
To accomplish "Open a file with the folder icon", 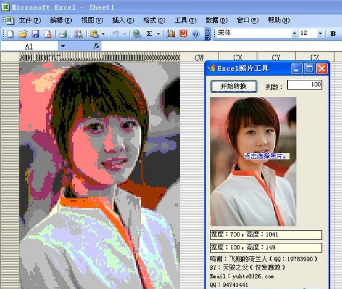I will tap(23, 34).
